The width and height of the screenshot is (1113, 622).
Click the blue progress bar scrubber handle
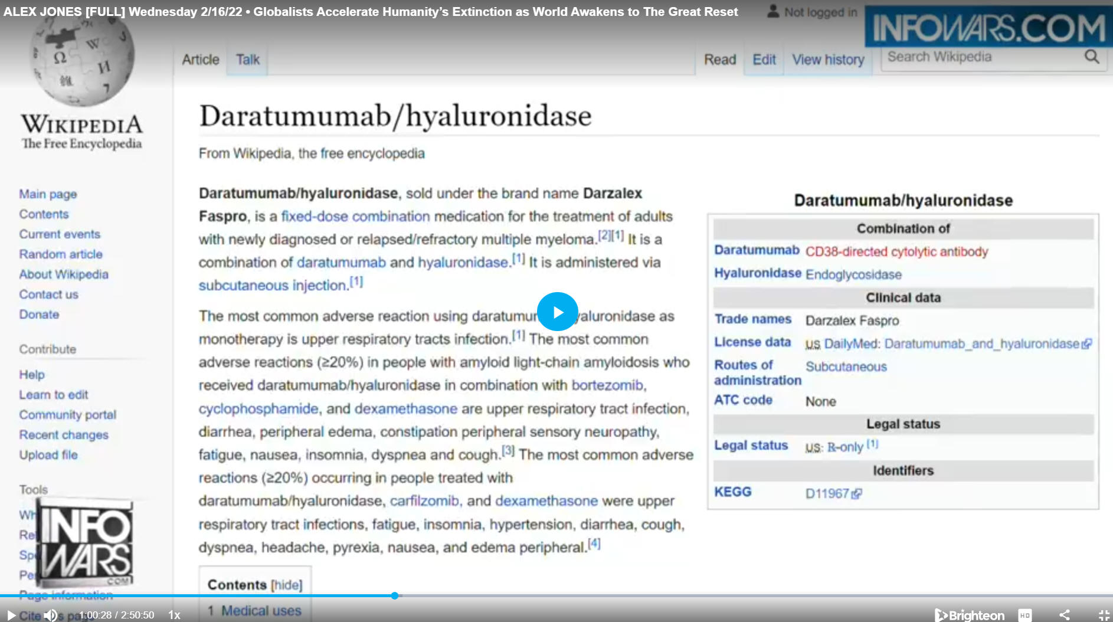click(395, 596)
